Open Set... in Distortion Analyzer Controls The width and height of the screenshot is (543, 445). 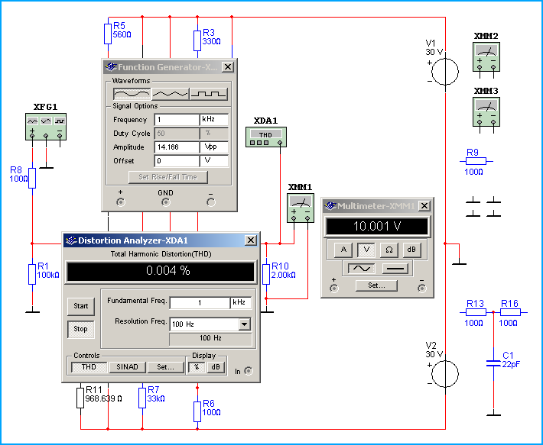[165, 367]
